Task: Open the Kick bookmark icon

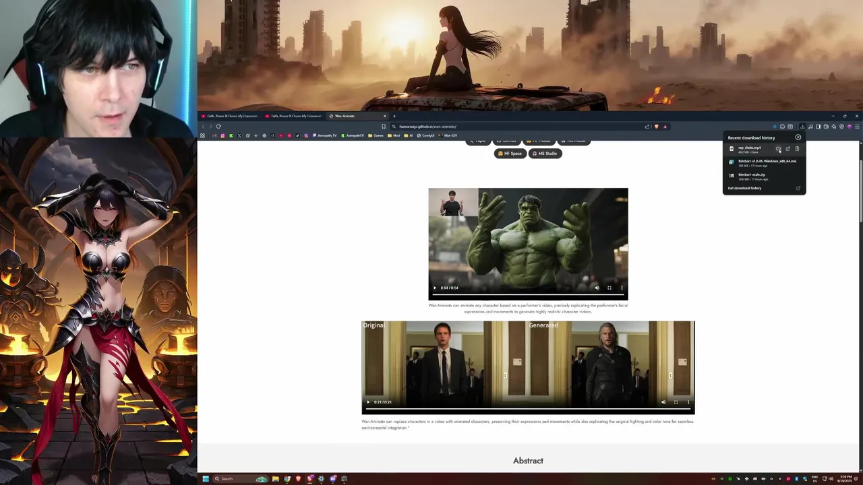Action: point(231,135)
